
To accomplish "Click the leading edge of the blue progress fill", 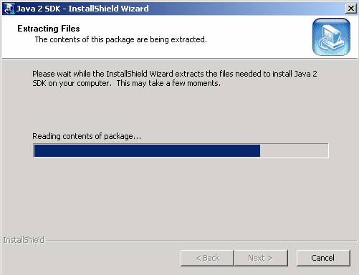I will (259, 151).
